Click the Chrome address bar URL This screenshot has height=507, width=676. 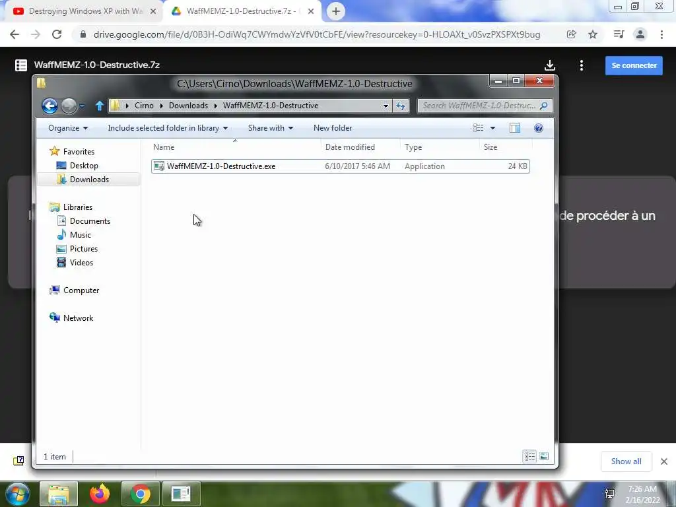[317, 34]
